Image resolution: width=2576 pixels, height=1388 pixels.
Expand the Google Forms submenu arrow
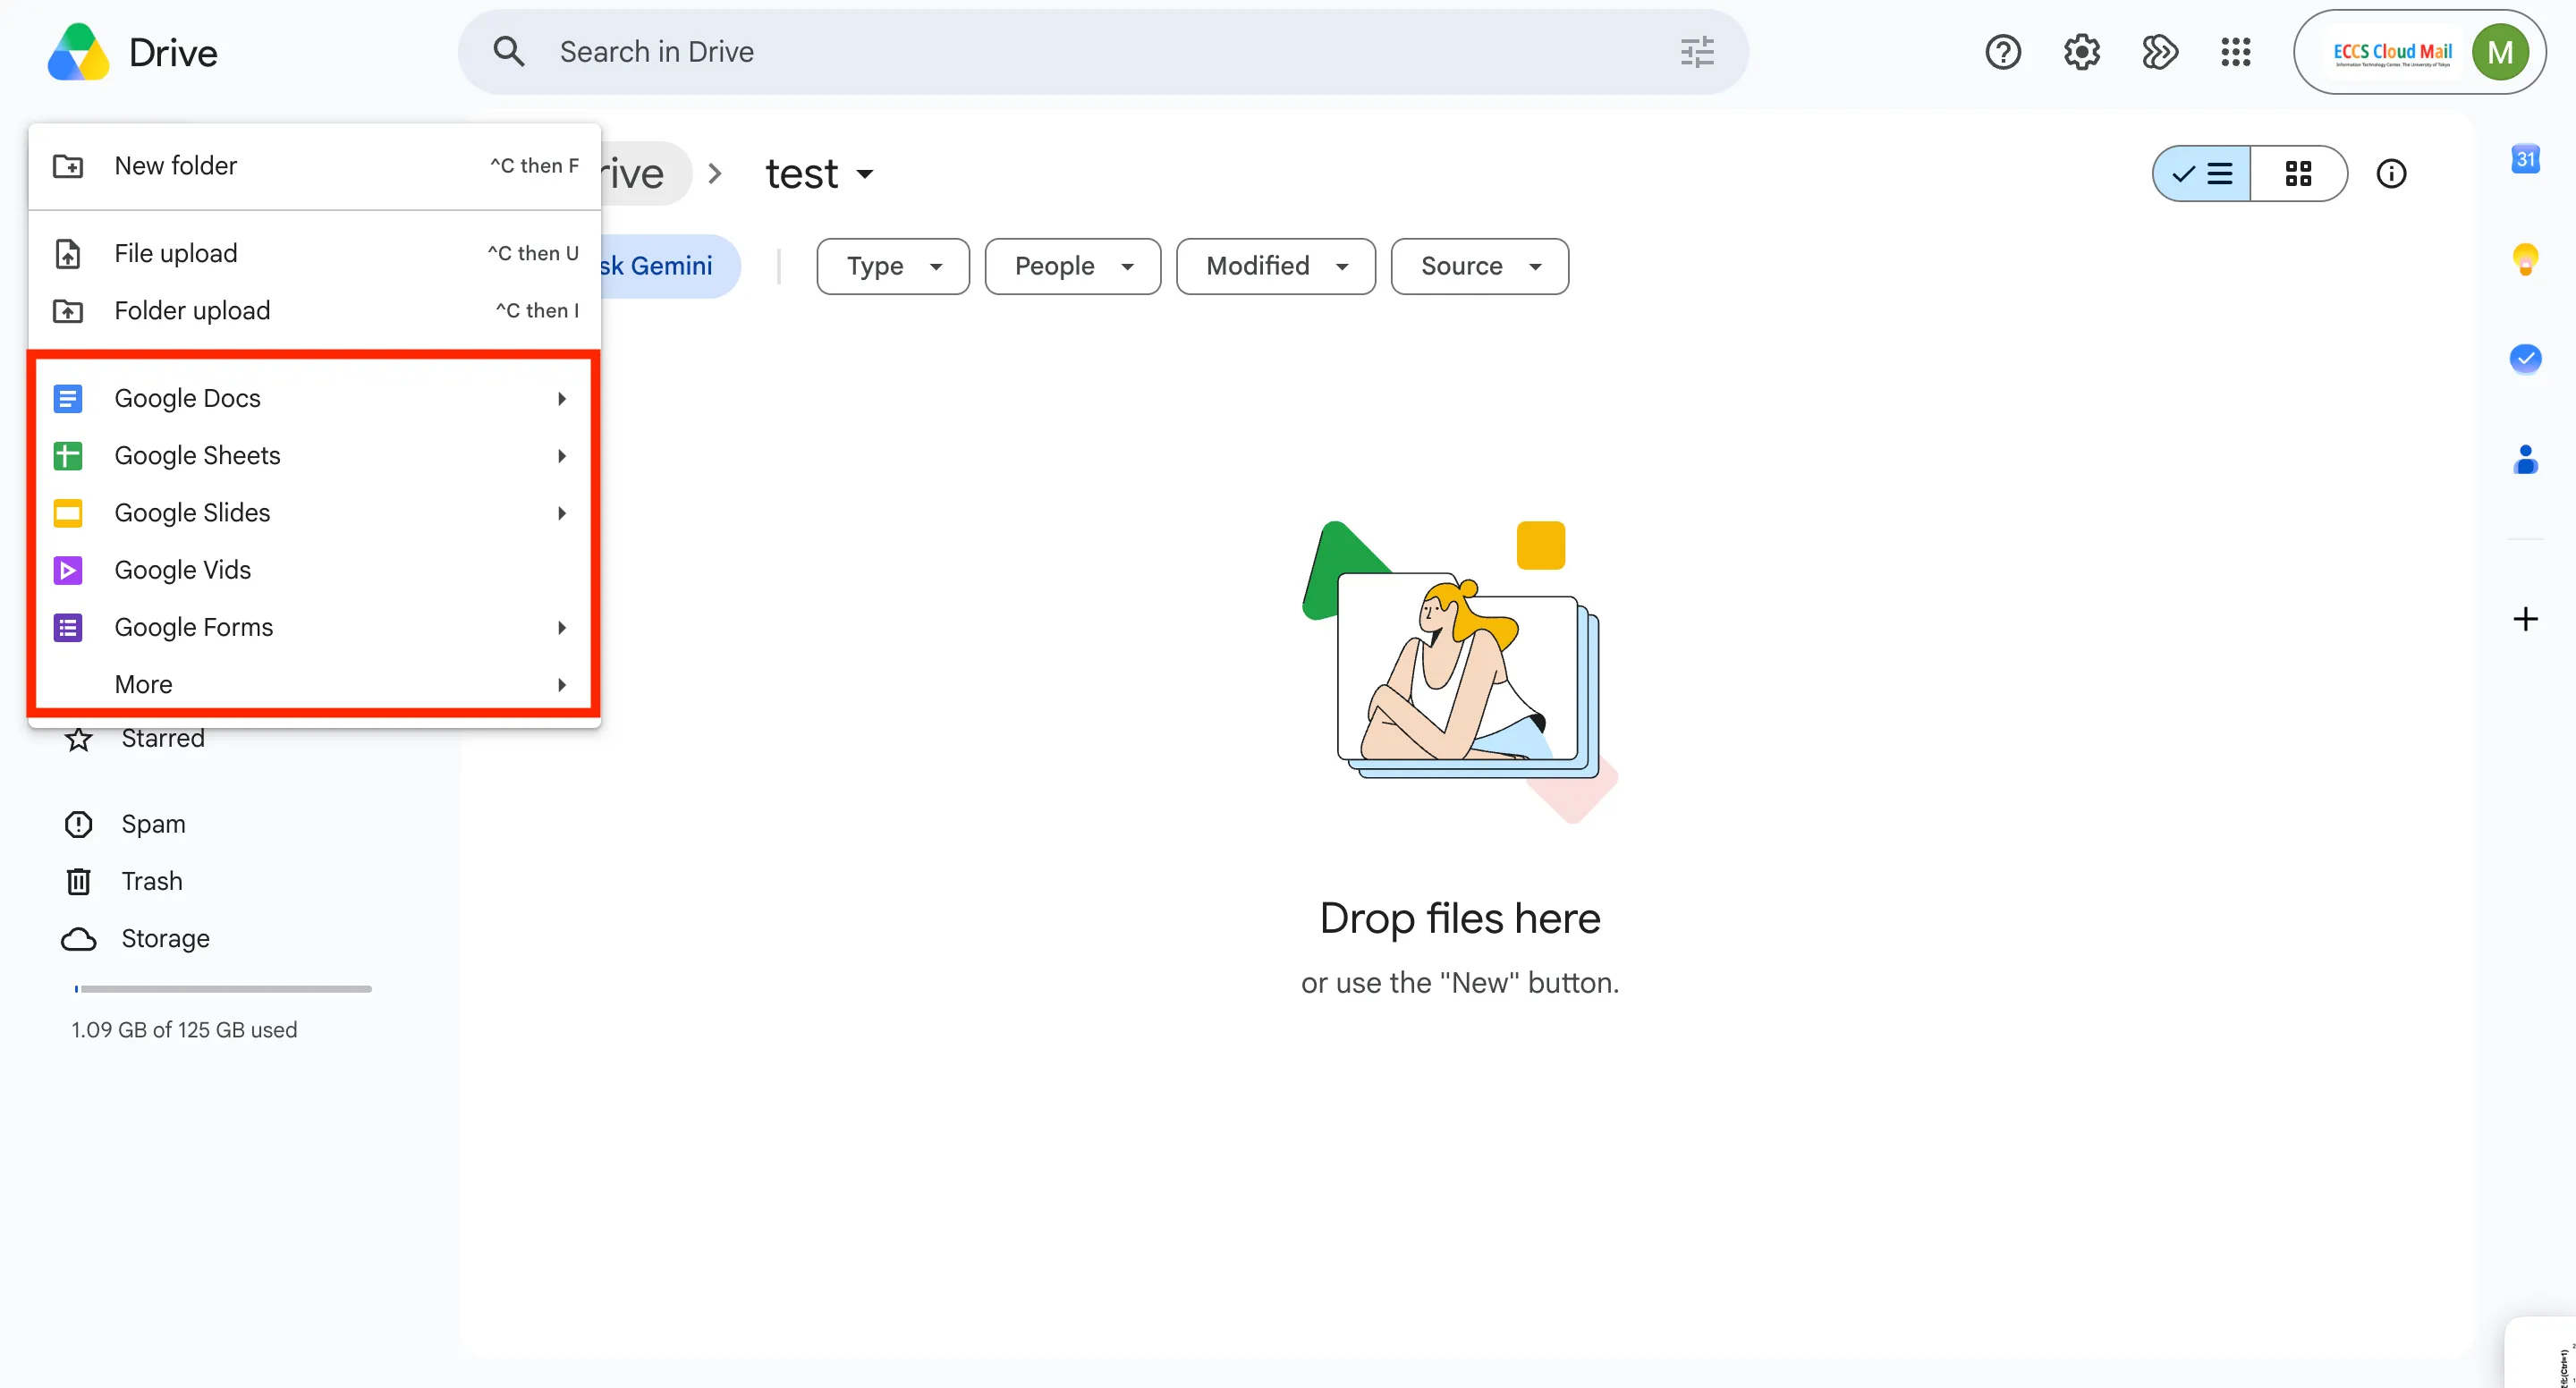tap(562, 627)
